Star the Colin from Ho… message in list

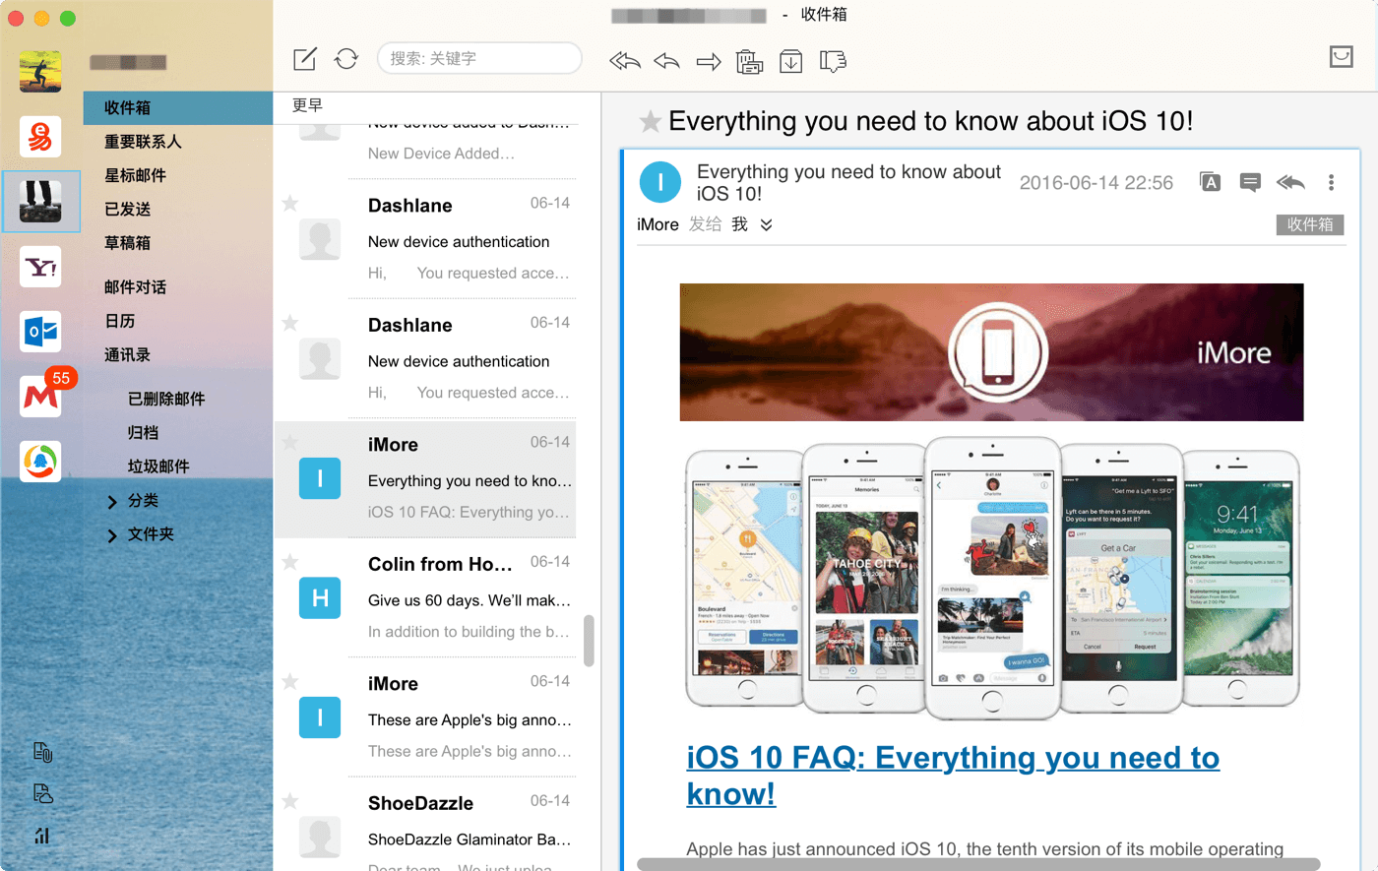(290, 562)
